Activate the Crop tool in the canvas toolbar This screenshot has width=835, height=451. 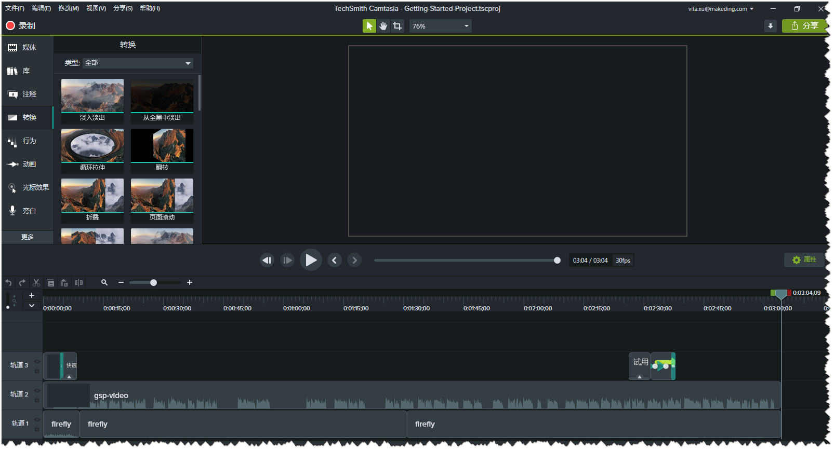(397, 26)
